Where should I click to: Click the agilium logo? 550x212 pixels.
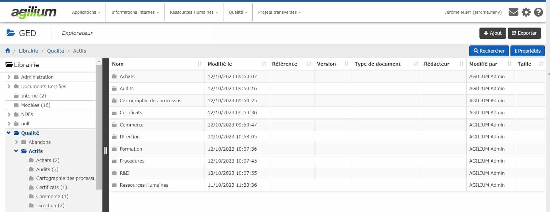[34, 13]
